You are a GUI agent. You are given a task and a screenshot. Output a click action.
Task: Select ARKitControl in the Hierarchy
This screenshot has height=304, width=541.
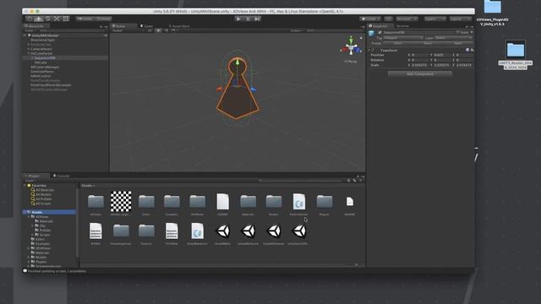(41, 76)
